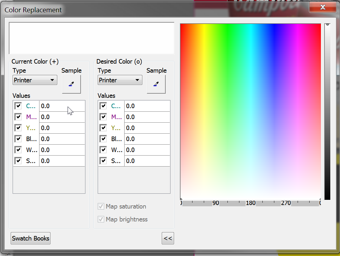Click the 180 mark on the hue ruler
340x256 pixels.
coord(251,203)
